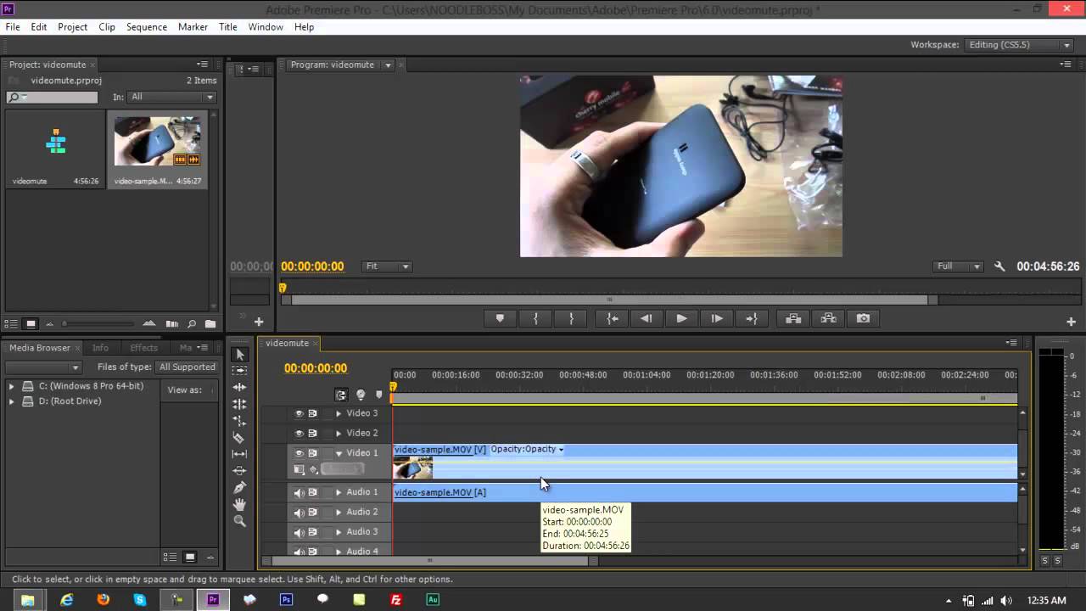Open the Workspace Editing (CS5.5) dropdown
Image resolution: width=1086 pixels, height=611 pixels.
1018,45
